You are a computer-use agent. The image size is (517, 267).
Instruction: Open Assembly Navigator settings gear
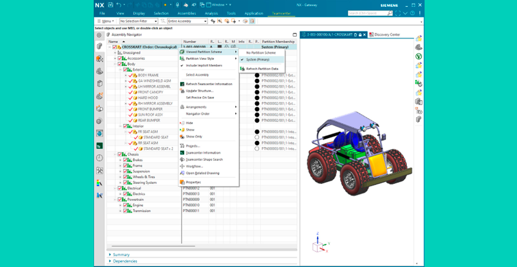[99, 35]
